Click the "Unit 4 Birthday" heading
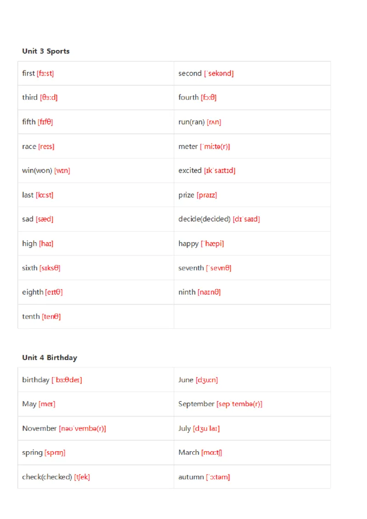Image resolution: width=367 pixels, height=519 pixels. (x=50, y=358)
